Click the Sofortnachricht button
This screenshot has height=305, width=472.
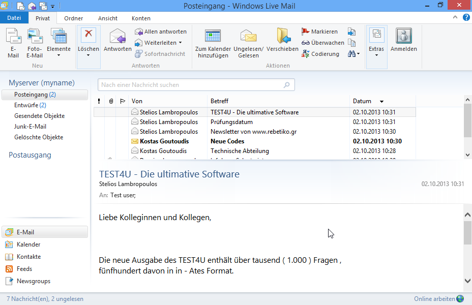[160, 54]
